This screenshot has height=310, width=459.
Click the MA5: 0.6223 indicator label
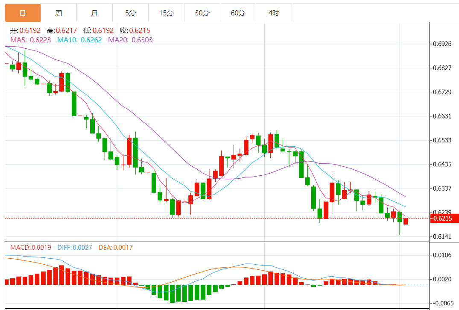[x=31, y=40]
